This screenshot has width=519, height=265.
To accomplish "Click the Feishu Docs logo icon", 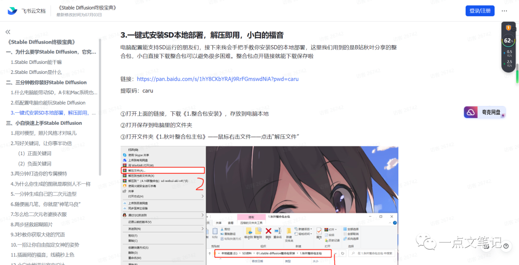I will point(12,11).
